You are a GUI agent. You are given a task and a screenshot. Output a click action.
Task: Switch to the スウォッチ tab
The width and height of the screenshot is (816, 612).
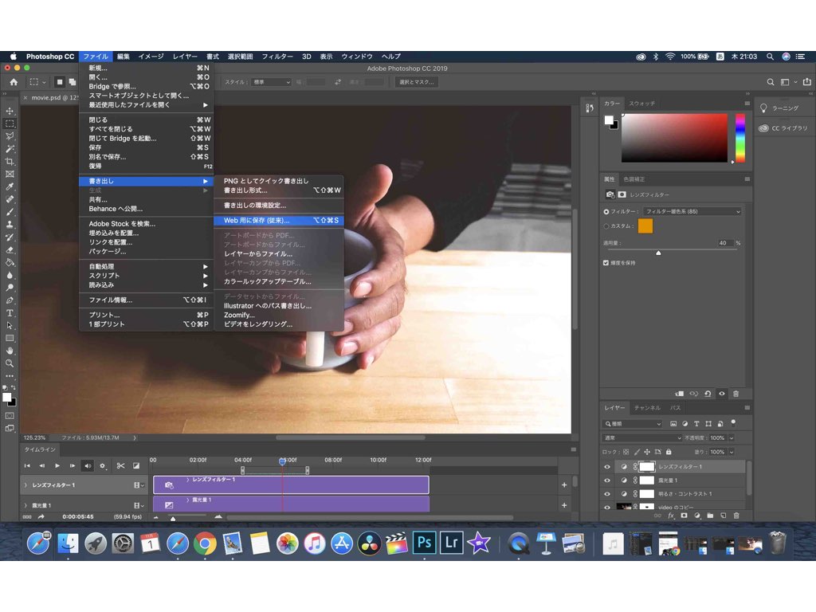click(x=641, y=103)
